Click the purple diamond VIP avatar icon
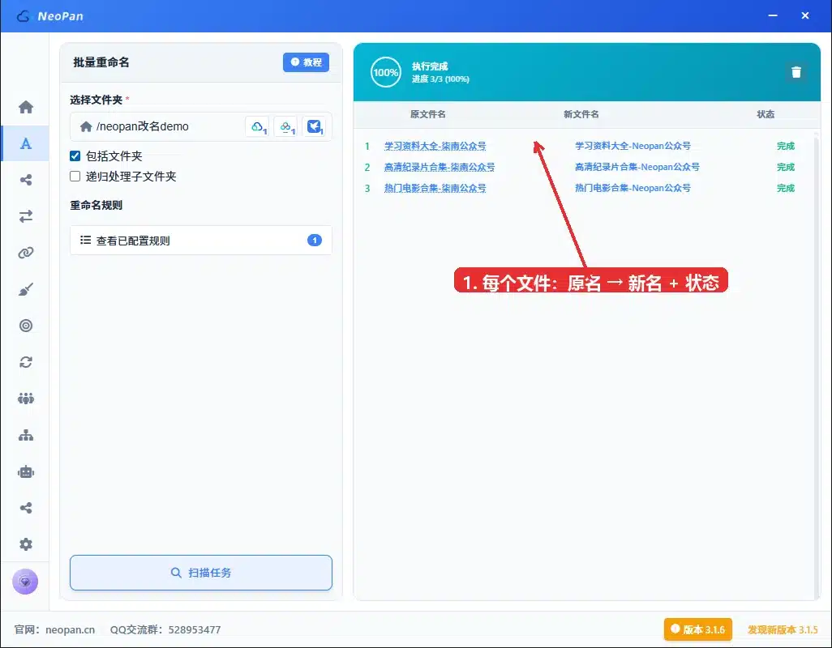 (x=25, y=582)
